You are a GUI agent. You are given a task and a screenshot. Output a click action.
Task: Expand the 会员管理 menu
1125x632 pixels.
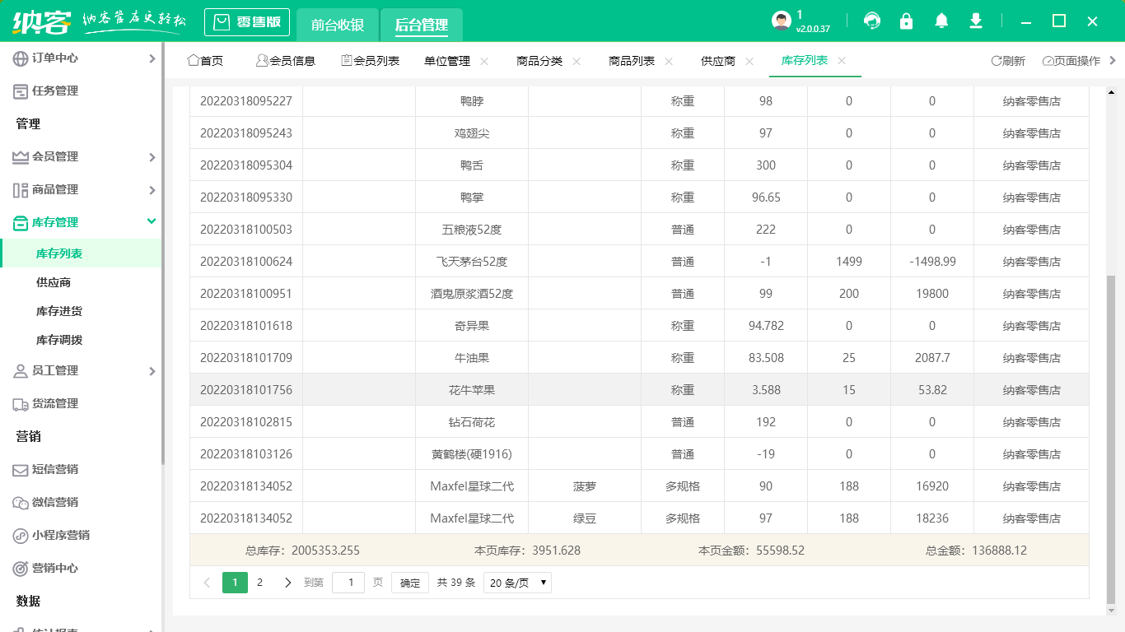(58, 156)
